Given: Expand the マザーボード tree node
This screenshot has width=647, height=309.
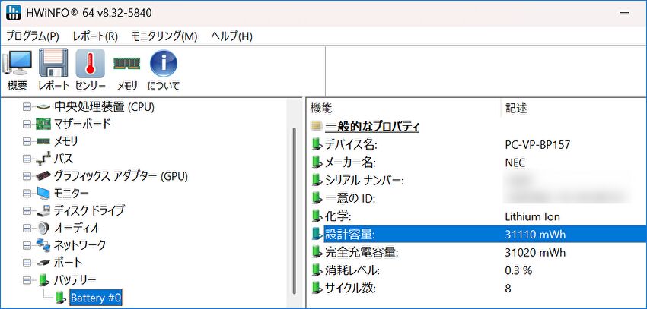Looking at the screenshot, I should point(27,124).
